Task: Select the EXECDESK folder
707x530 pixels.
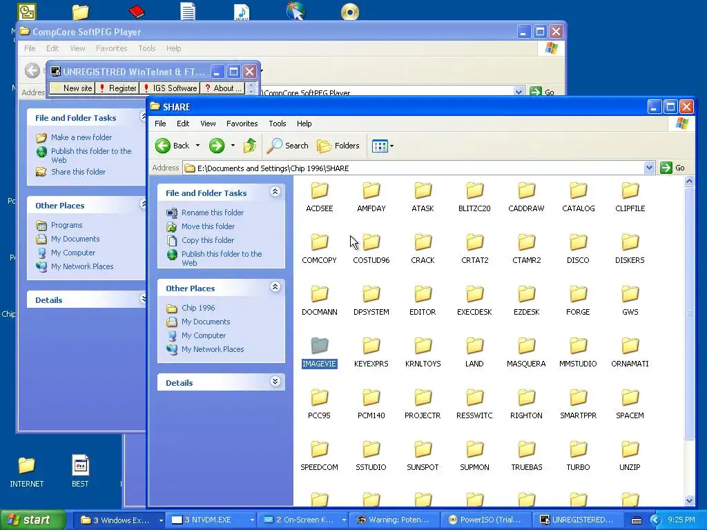Action: pyautogui.click(x=474, y=301)
